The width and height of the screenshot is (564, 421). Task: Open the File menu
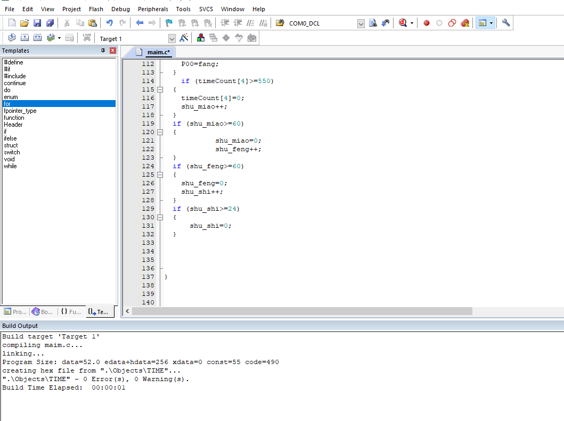pyautogui.click(x=10, y=9)
